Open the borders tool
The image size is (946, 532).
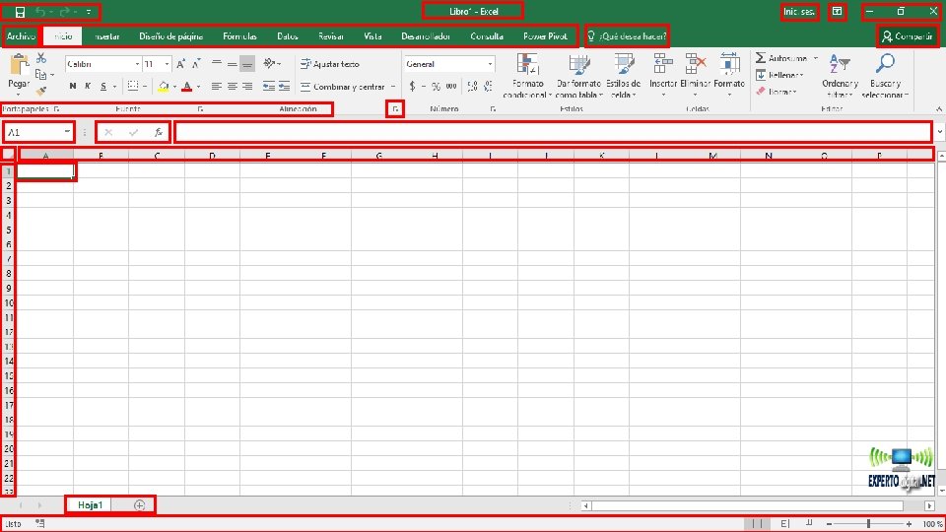coord(133,87)
